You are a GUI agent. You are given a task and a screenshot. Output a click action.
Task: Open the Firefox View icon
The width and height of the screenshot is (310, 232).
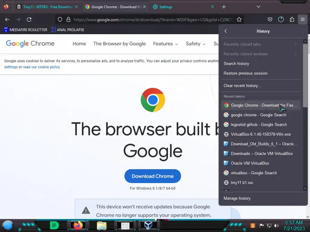pyautogui.click(x=6, y=7)
